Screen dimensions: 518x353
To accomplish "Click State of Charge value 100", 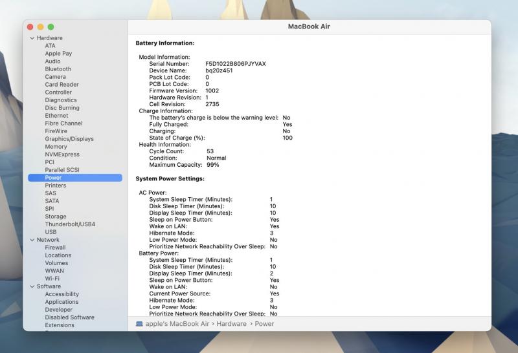I will 287,138.
